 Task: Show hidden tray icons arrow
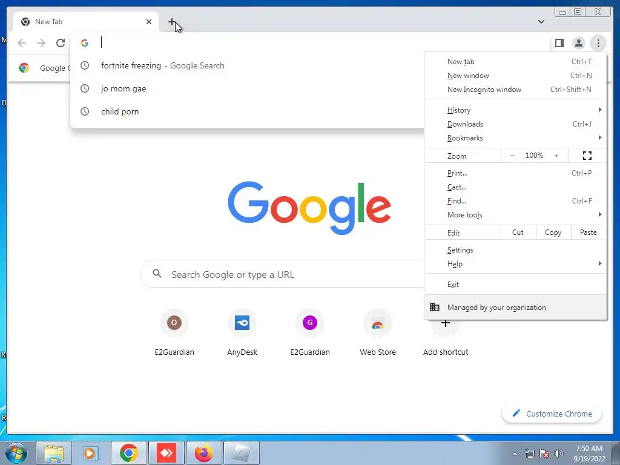click(x=515, y=453)
